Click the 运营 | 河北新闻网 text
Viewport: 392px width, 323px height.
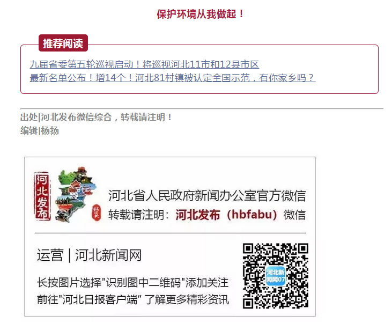(89, 255)
